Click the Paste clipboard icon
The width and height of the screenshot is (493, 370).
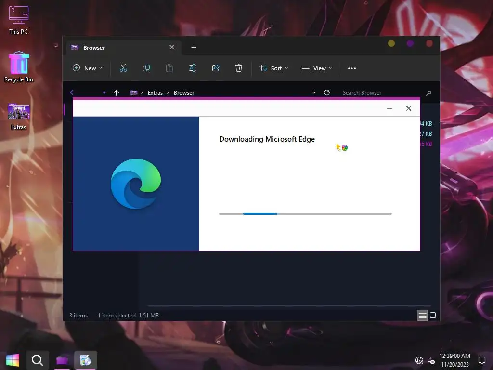tap(169, 68)
